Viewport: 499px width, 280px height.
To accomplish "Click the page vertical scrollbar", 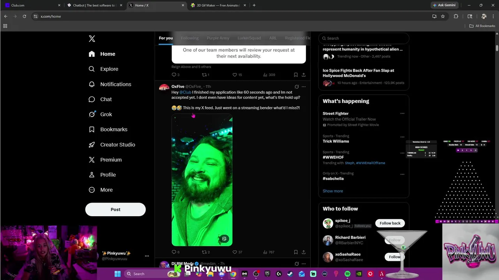I will click(497, 48).
